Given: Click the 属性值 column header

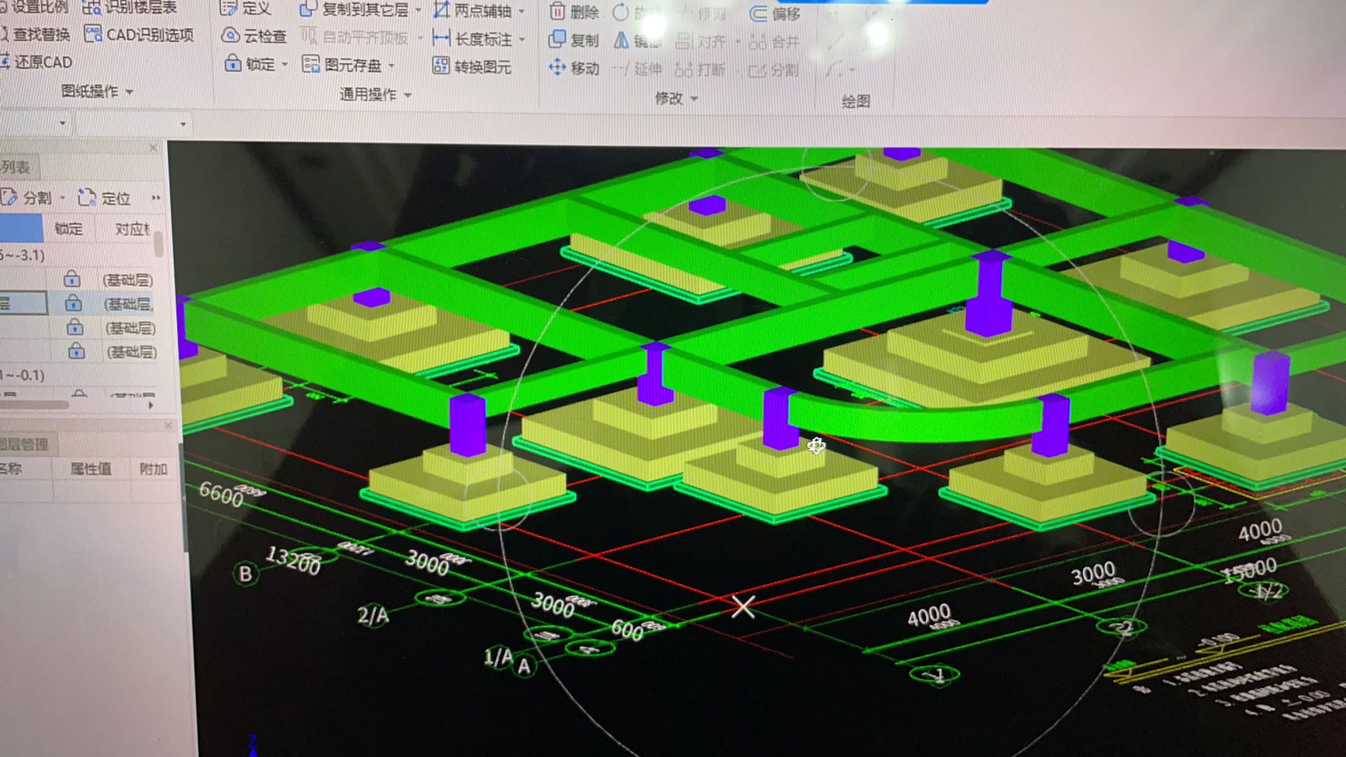Looking at the screenshot, I should (x=90, y=468).
